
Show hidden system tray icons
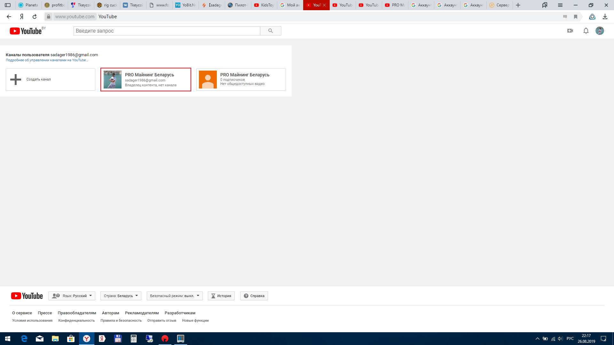coord(538,339)
